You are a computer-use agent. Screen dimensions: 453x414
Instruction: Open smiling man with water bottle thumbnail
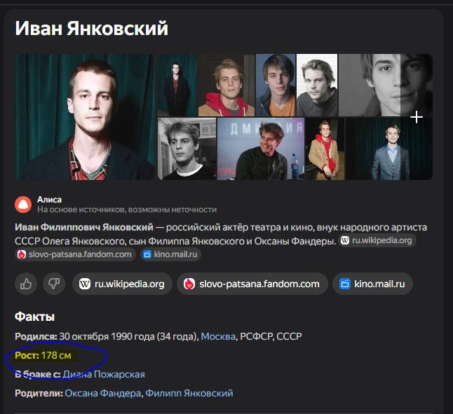pyautogui.click(x=261, y=149)
